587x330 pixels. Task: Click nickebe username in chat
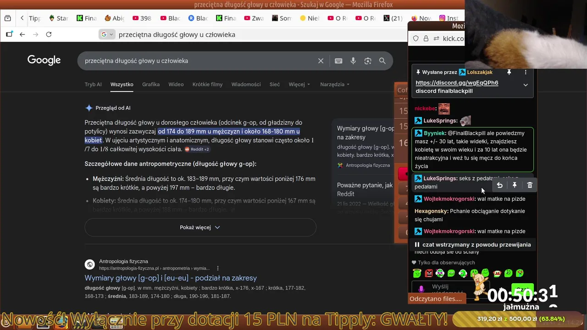(x=425, y=109)
